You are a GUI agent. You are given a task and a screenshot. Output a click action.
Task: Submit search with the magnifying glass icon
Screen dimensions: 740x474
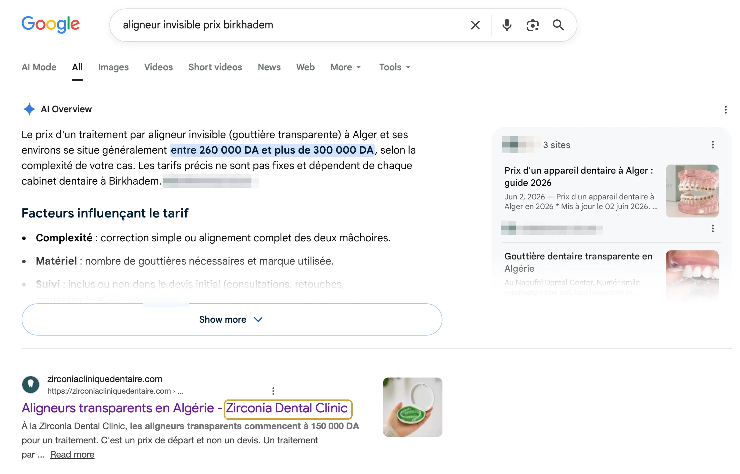point(558,25)
